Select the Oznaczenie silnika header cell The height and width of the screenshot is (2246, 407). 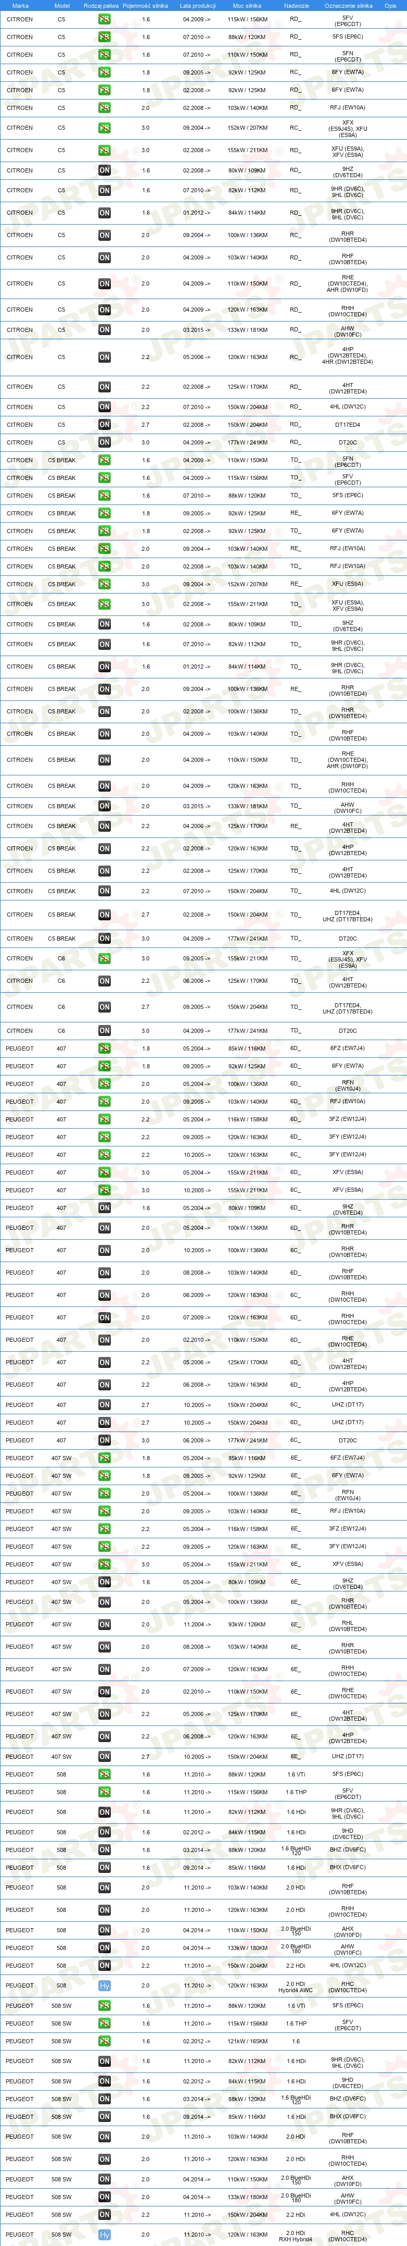pyautogui.click(x=349, y=5)
